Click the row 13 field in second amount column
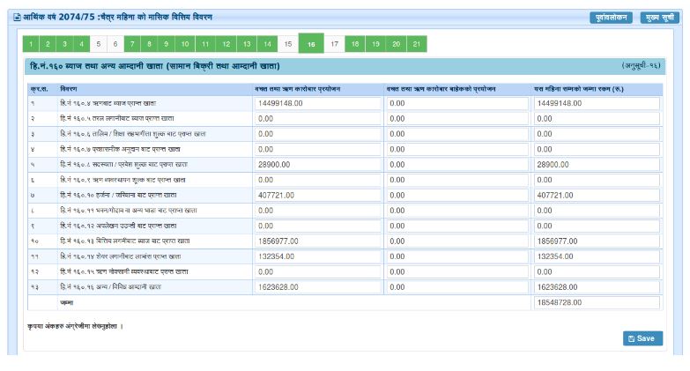The width and height of the screenshot is (690, 371). click(x=456, y=287)
